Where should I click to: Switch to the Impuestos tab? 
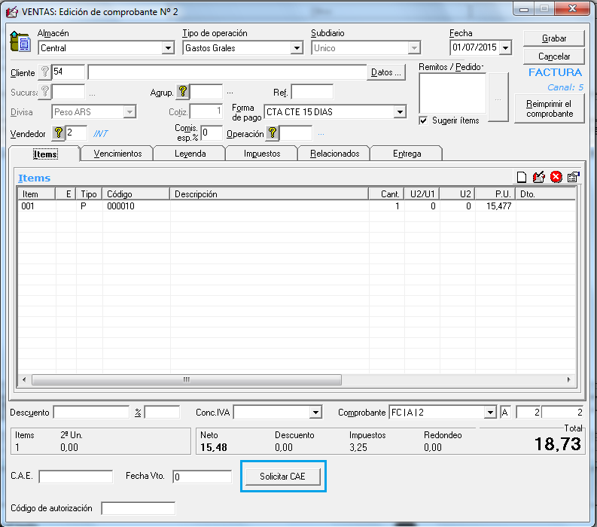tap(262, 154)
